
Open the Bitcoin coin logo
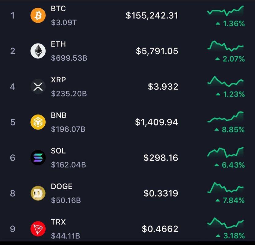(38, 16)
